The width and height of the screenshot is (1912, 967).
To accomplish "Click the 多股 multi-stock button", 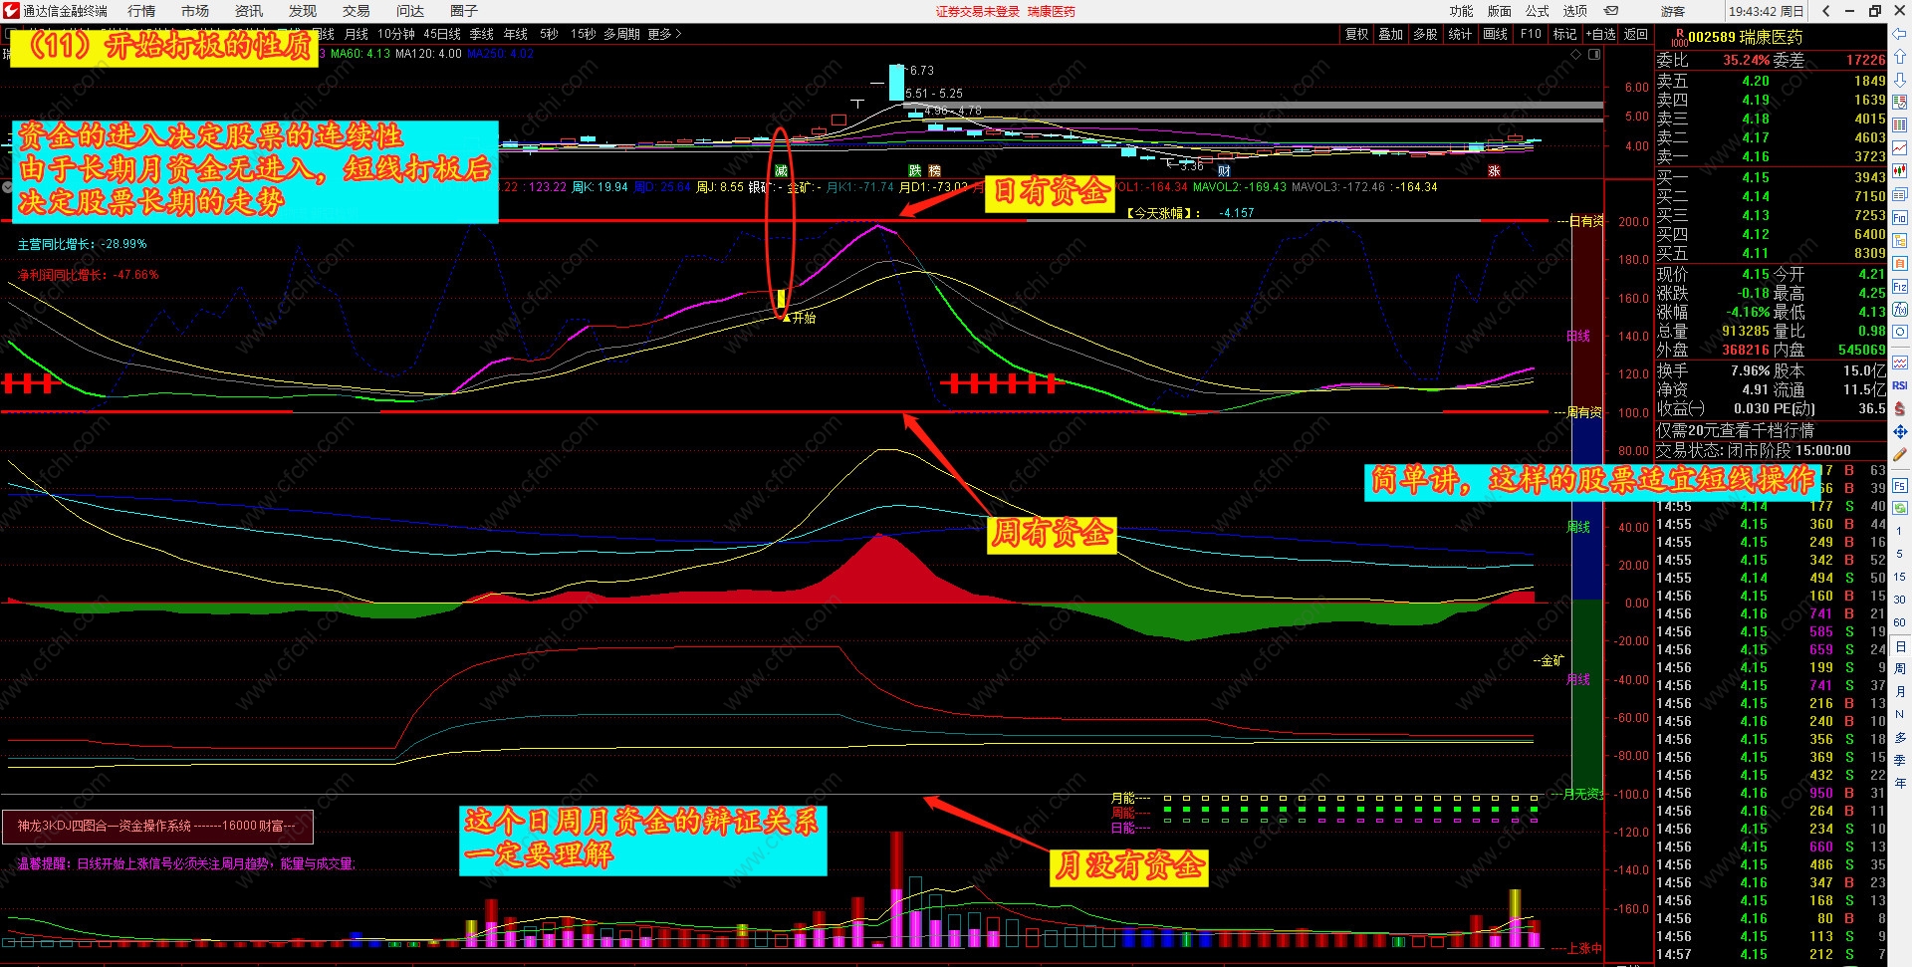I will 1425,34.
